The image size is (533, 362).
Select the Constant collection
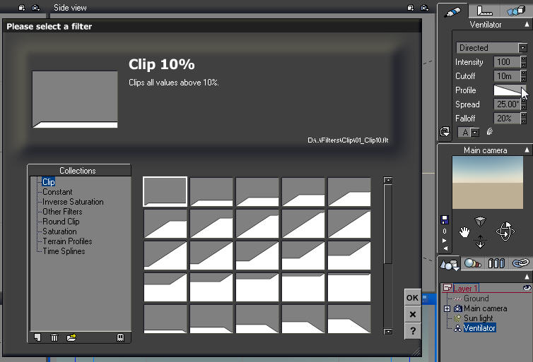pyautogui.click(x=57, y=192)
